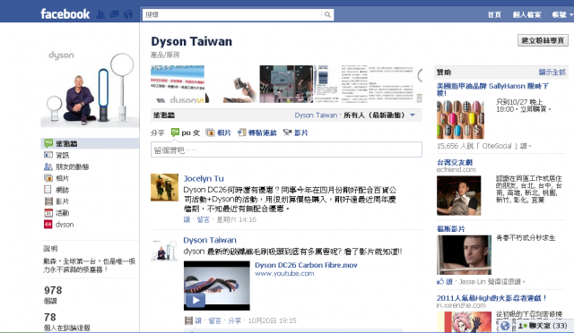Focus the top search input field

[x=232, y=14]
